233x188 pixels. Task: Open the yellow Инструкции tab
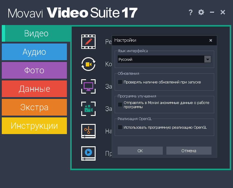(34, 126)
